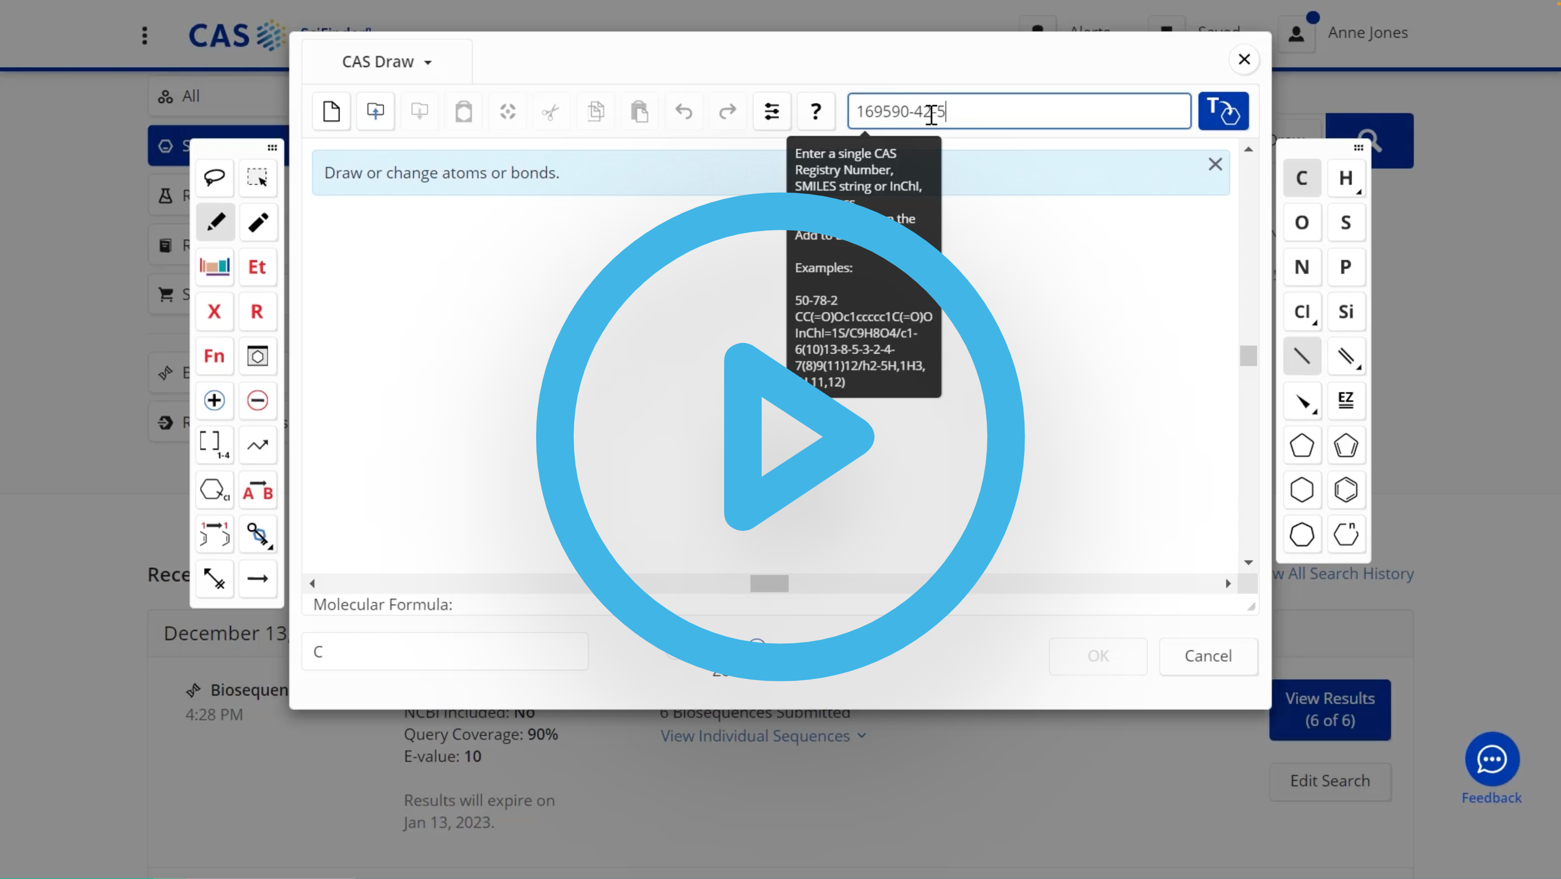Open the Fn functional groups tool
Image resolution: width=1561 pixels, height=879 pixels.
click(x=214, y=355)
